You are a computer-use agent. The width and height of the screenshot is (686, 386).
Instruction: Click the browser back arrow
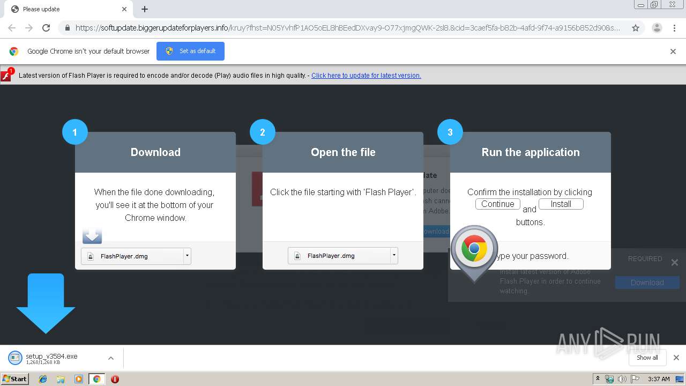[12, 28]
